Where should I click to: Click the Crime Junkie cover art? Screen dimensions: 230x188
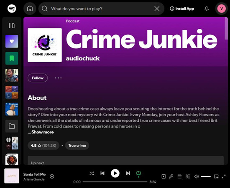pyautogui.click(x=45, y=45)
